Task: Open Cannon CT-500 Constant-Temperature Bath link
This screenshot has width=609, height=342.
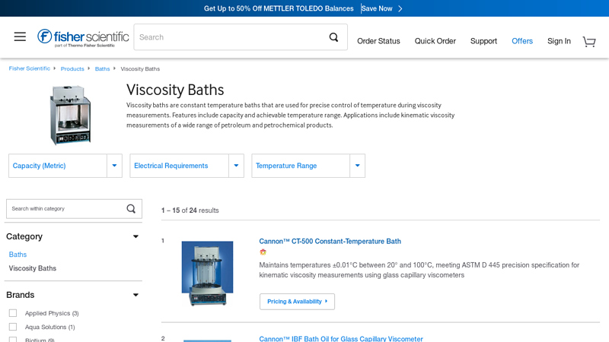Action: (330, 241)
